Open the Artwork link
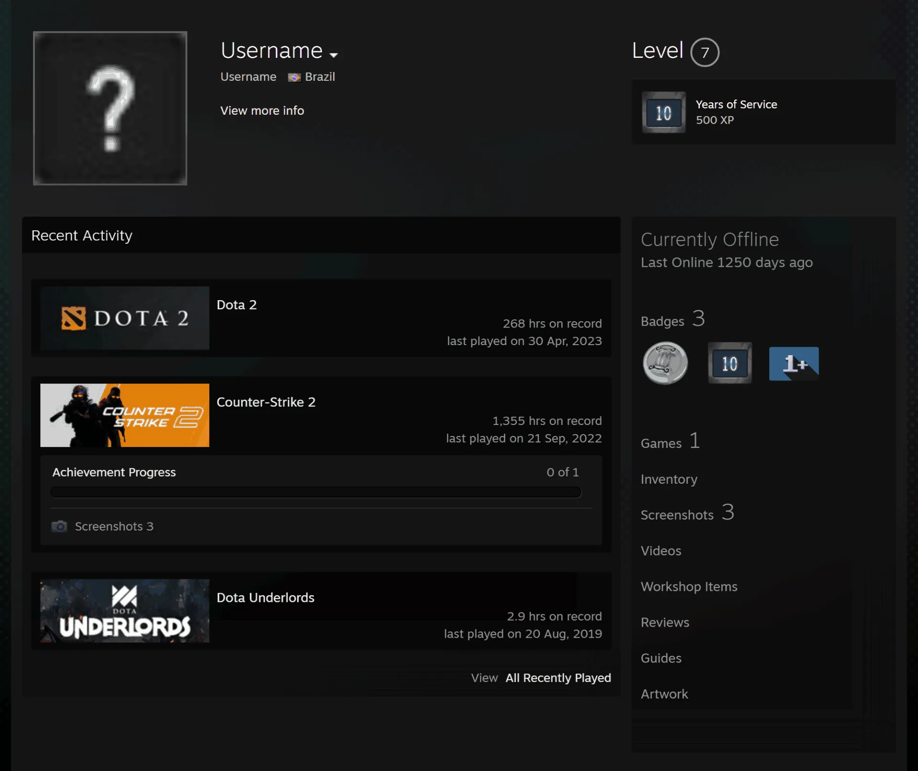Viewport: 918px width, 771px height. (x=664, y=694)
